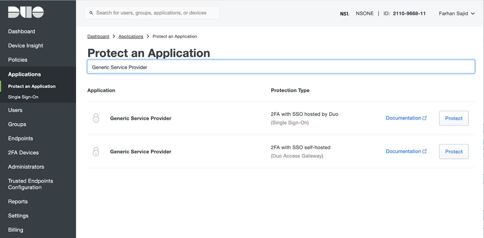Open Reports in sidebar
Image resolution: width=484 pixels, height=238 pixels.
click(x=18, y=201)
